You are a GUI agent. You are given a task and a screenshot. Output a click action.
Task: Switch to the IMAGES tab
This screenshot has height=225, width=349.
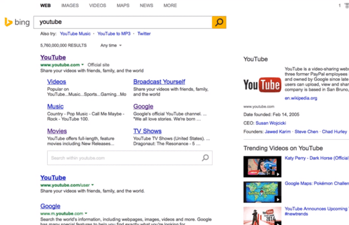click(x=70, y=6)
